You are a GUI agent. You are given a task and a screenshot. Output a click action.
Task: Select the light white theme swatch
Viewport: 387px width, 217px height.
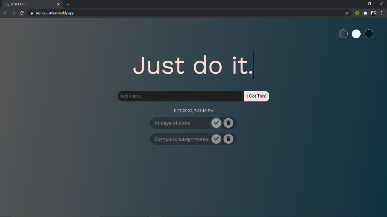pos(356,34)
